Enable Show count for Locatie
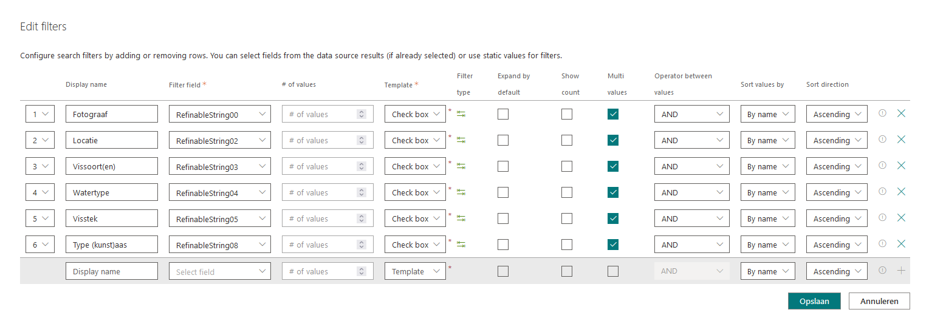Viewport: 929px width, 318px height. (x=567, y=140)
